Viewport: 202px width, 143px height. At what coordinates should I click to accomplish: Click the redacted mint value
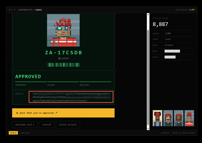pos(172,51)
